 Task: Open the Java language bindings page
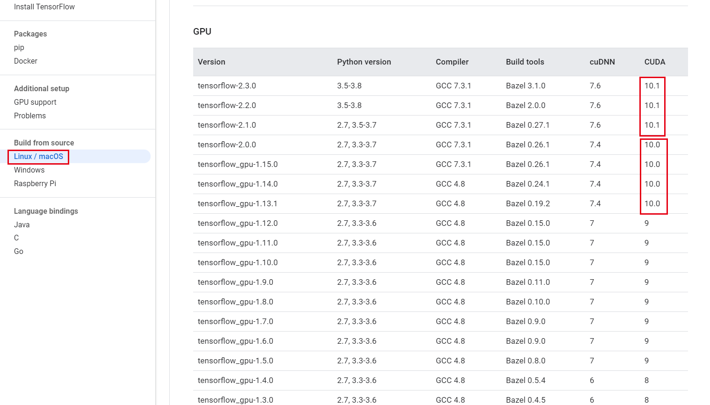click(22, 225)
